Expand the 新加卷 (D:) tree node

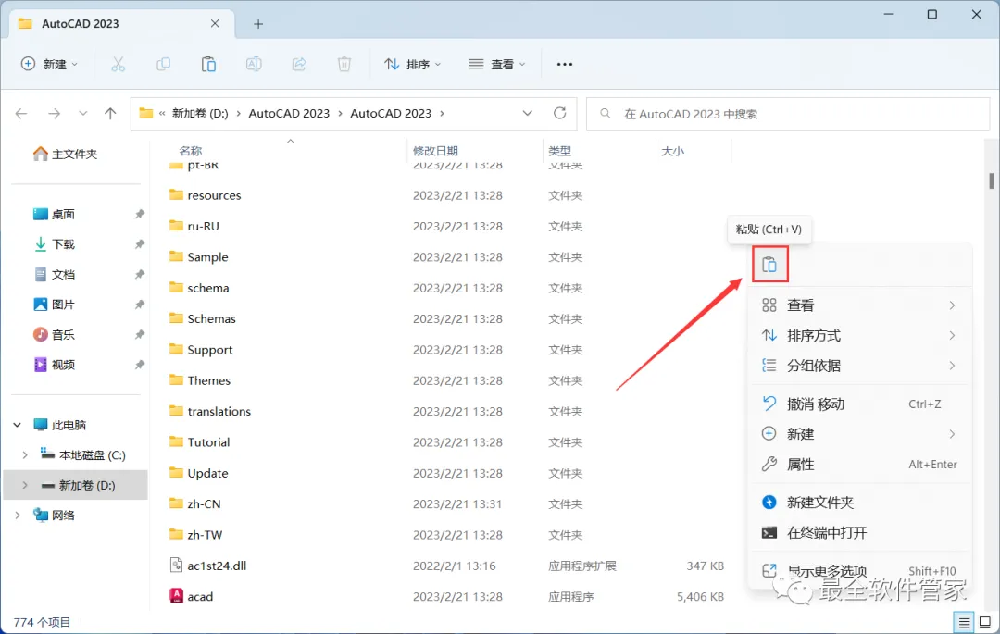coord(25,485)
